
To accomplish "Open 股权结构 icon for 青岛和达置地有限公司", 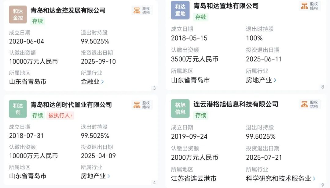I will [x=310, y=6].
